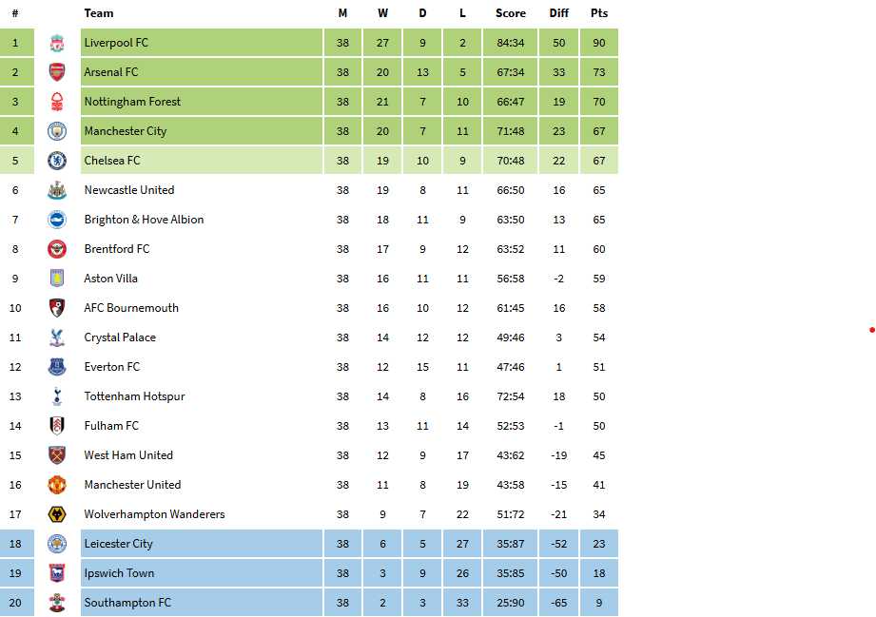Open the Nottingham Forest tree crest
876x617 pixels.
coord(57,102)
